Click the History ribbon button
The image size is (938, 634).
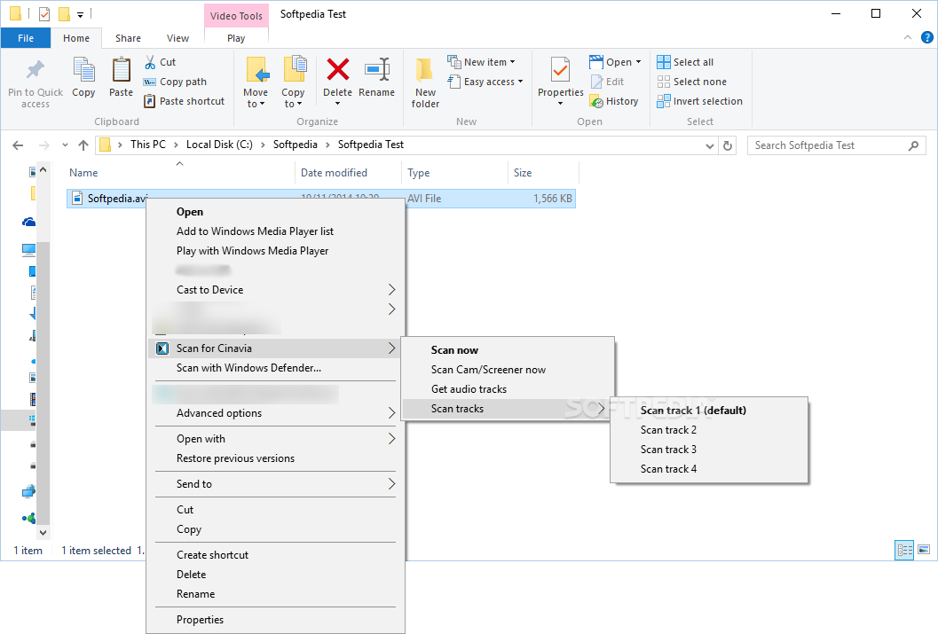[614, 102]
